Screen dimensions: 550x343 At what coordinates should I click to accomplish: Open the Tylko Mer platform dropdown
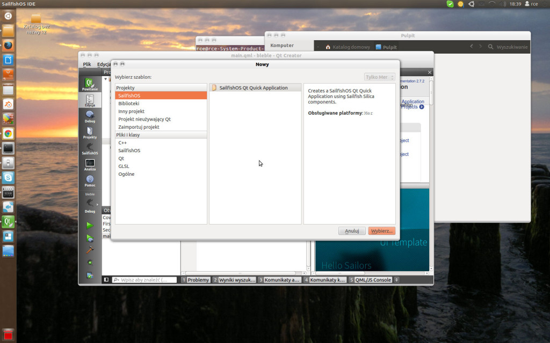coord(380,77)
